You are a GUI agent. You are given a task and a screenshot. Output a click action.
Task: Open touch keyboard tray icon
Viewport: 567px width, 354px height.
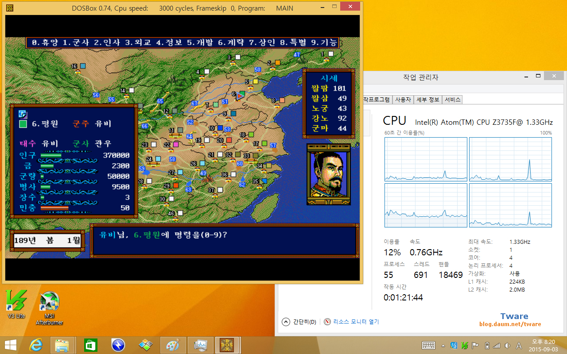coord(428,345)
